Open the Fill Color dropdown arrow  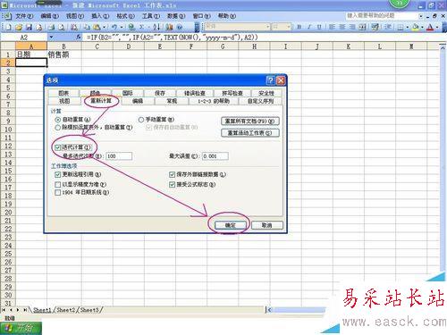422,28
